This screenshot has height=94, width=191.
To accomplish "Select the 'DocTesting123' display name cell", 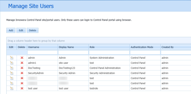I will (73, 68).
